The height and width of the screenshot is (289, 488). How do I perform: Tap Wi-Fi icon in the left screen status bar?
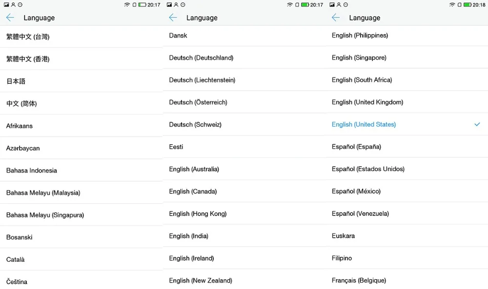tap(127, 5)
